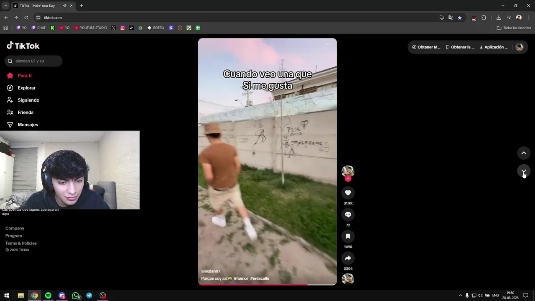Screen dimensions: 535x301
Task: Go back in browser history
Action: click(6, 18)
